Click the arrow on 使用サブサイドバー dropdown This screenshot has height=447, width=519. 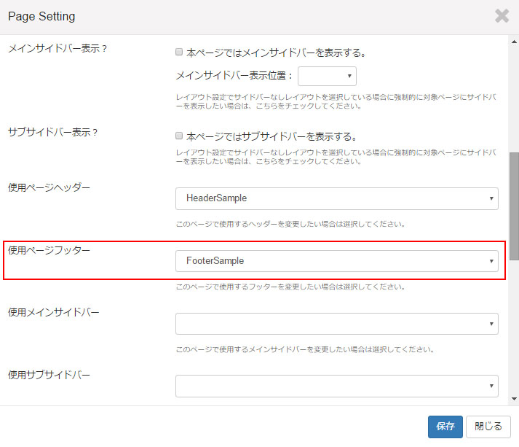pos(491,386)
